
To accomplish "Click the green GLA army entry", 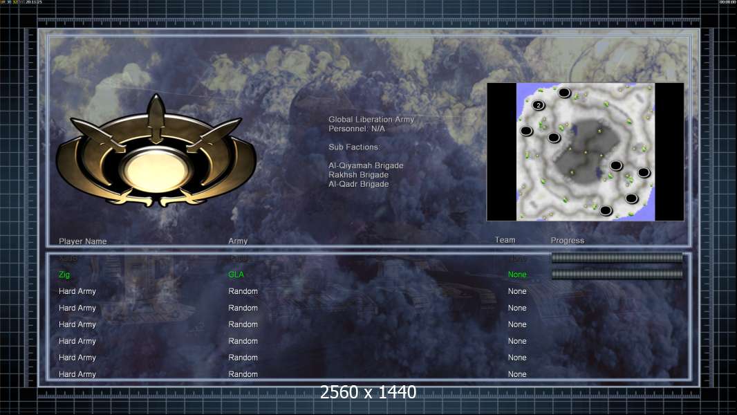I will click(236, 275).
